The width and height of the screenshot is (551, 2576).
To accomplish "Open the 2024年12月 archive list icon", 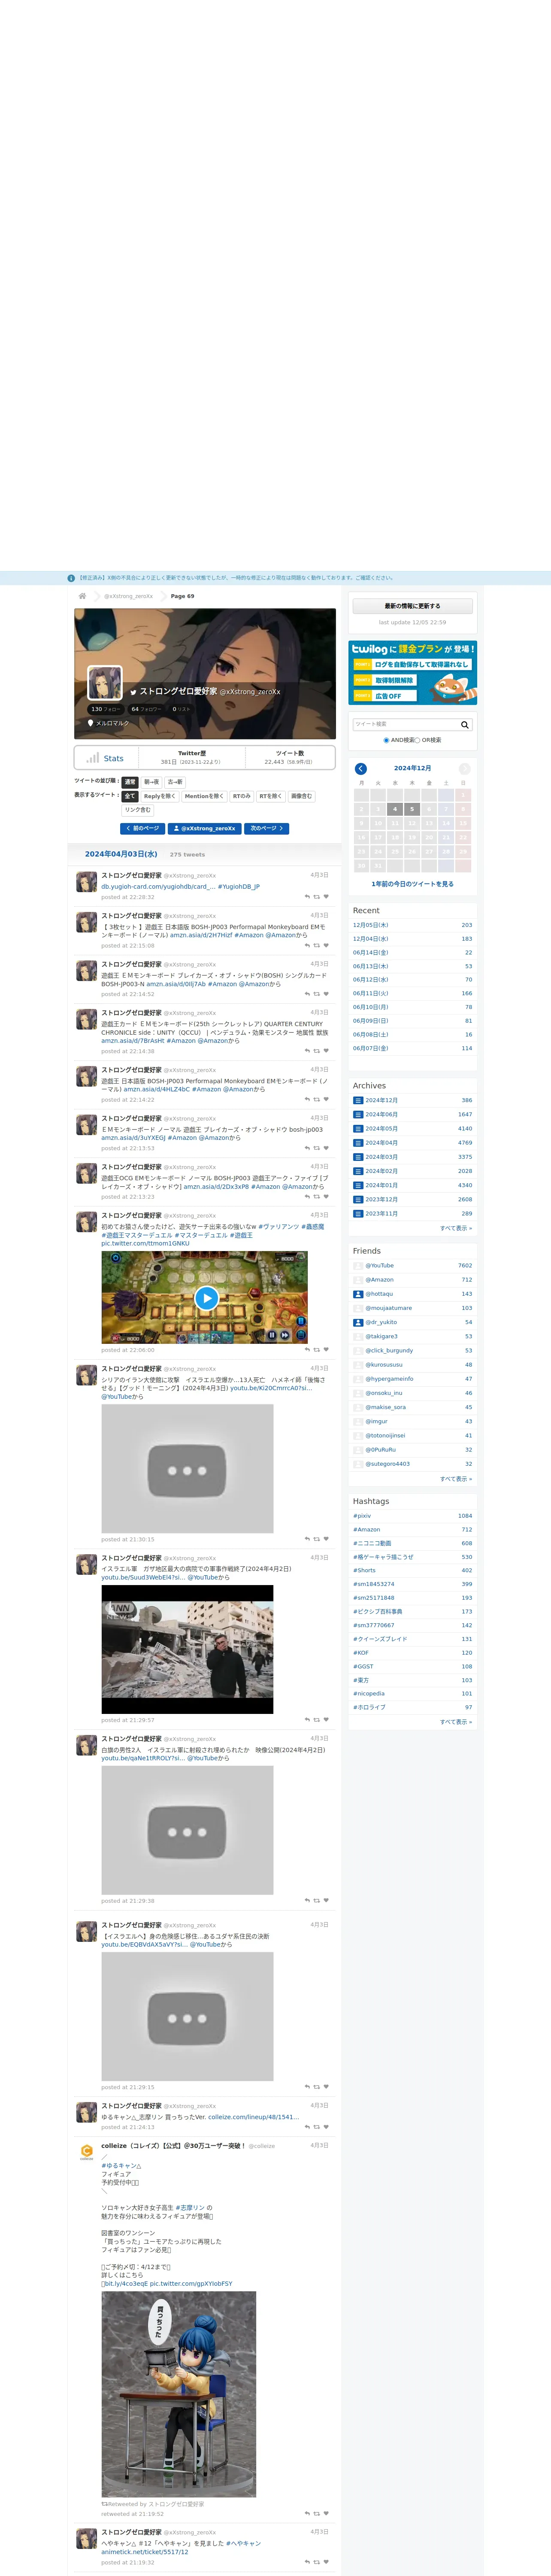I will coord(358,1100).
